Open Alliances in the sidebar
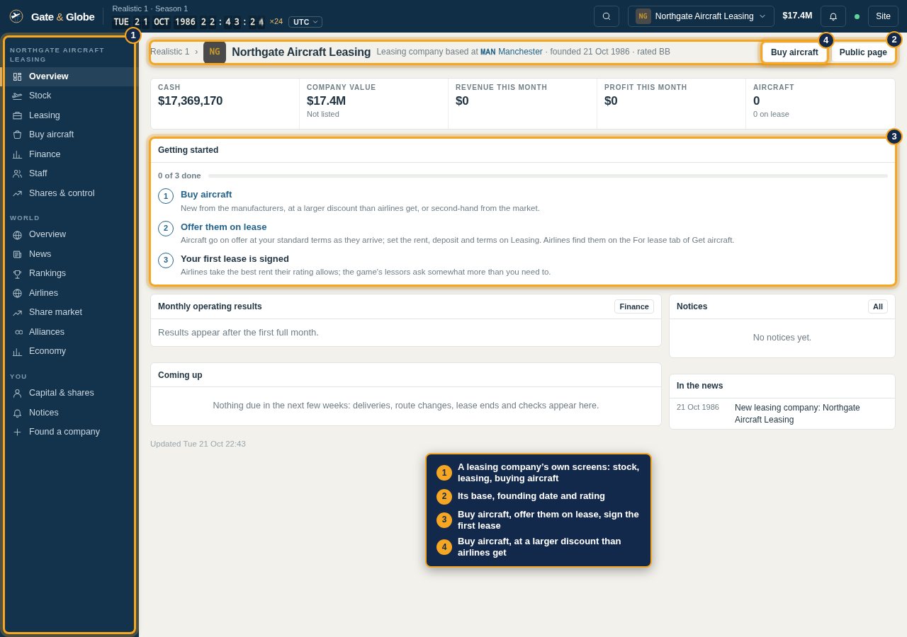Image resolution: width=907 pixels, height=637 pixels. tap(69, 332)
